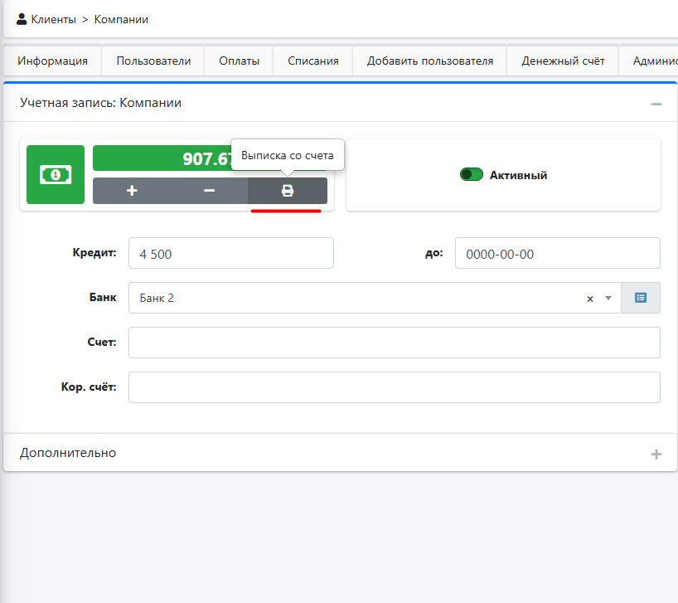Click the plus icon to add funds
The image size is (678, 603).
coord(132,191)
